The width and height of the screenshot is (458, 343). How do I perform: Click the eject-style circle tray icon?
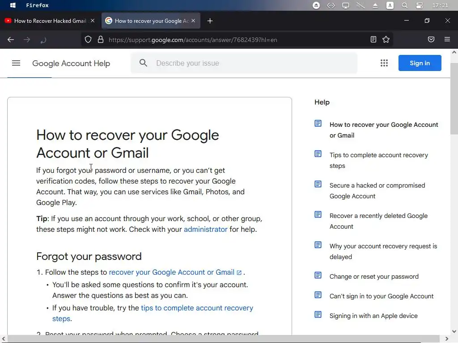pos(316,5)
